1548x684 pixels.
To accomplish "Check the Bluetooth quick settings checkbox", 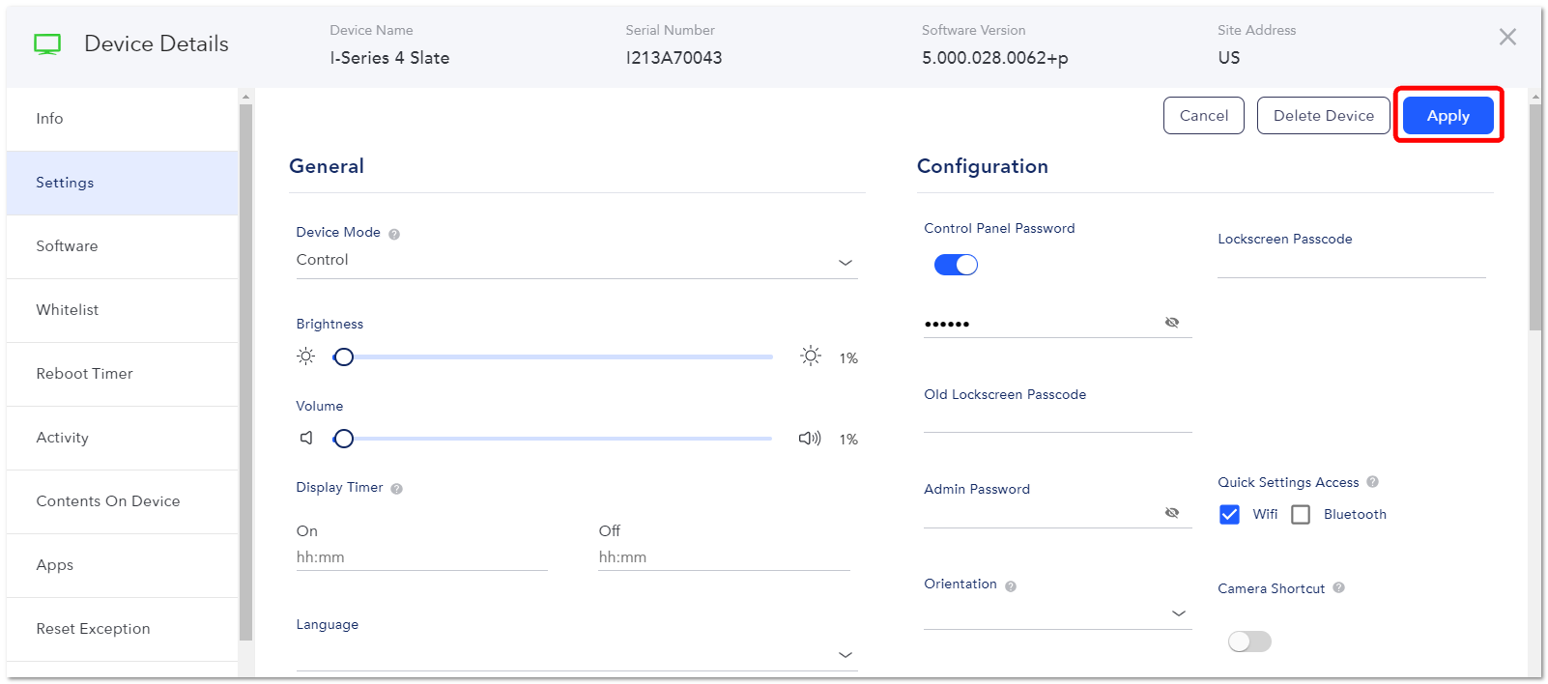I will click(1301, 514).
